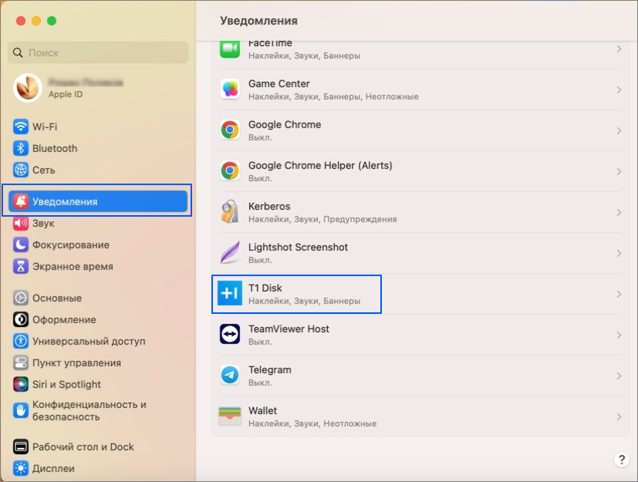Viewport: 638px width, 482px height.
Task: Click the Lightshot Screenshot feather icon
Action: point(230,253)
